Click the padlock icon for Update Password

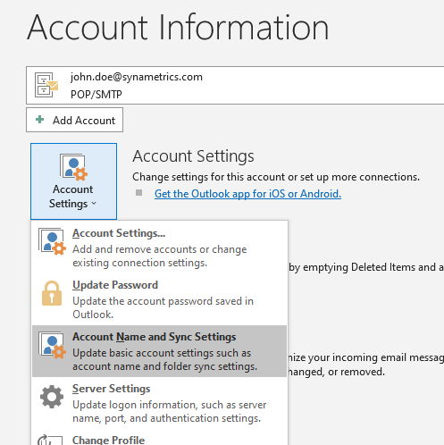tap(52, 293)
